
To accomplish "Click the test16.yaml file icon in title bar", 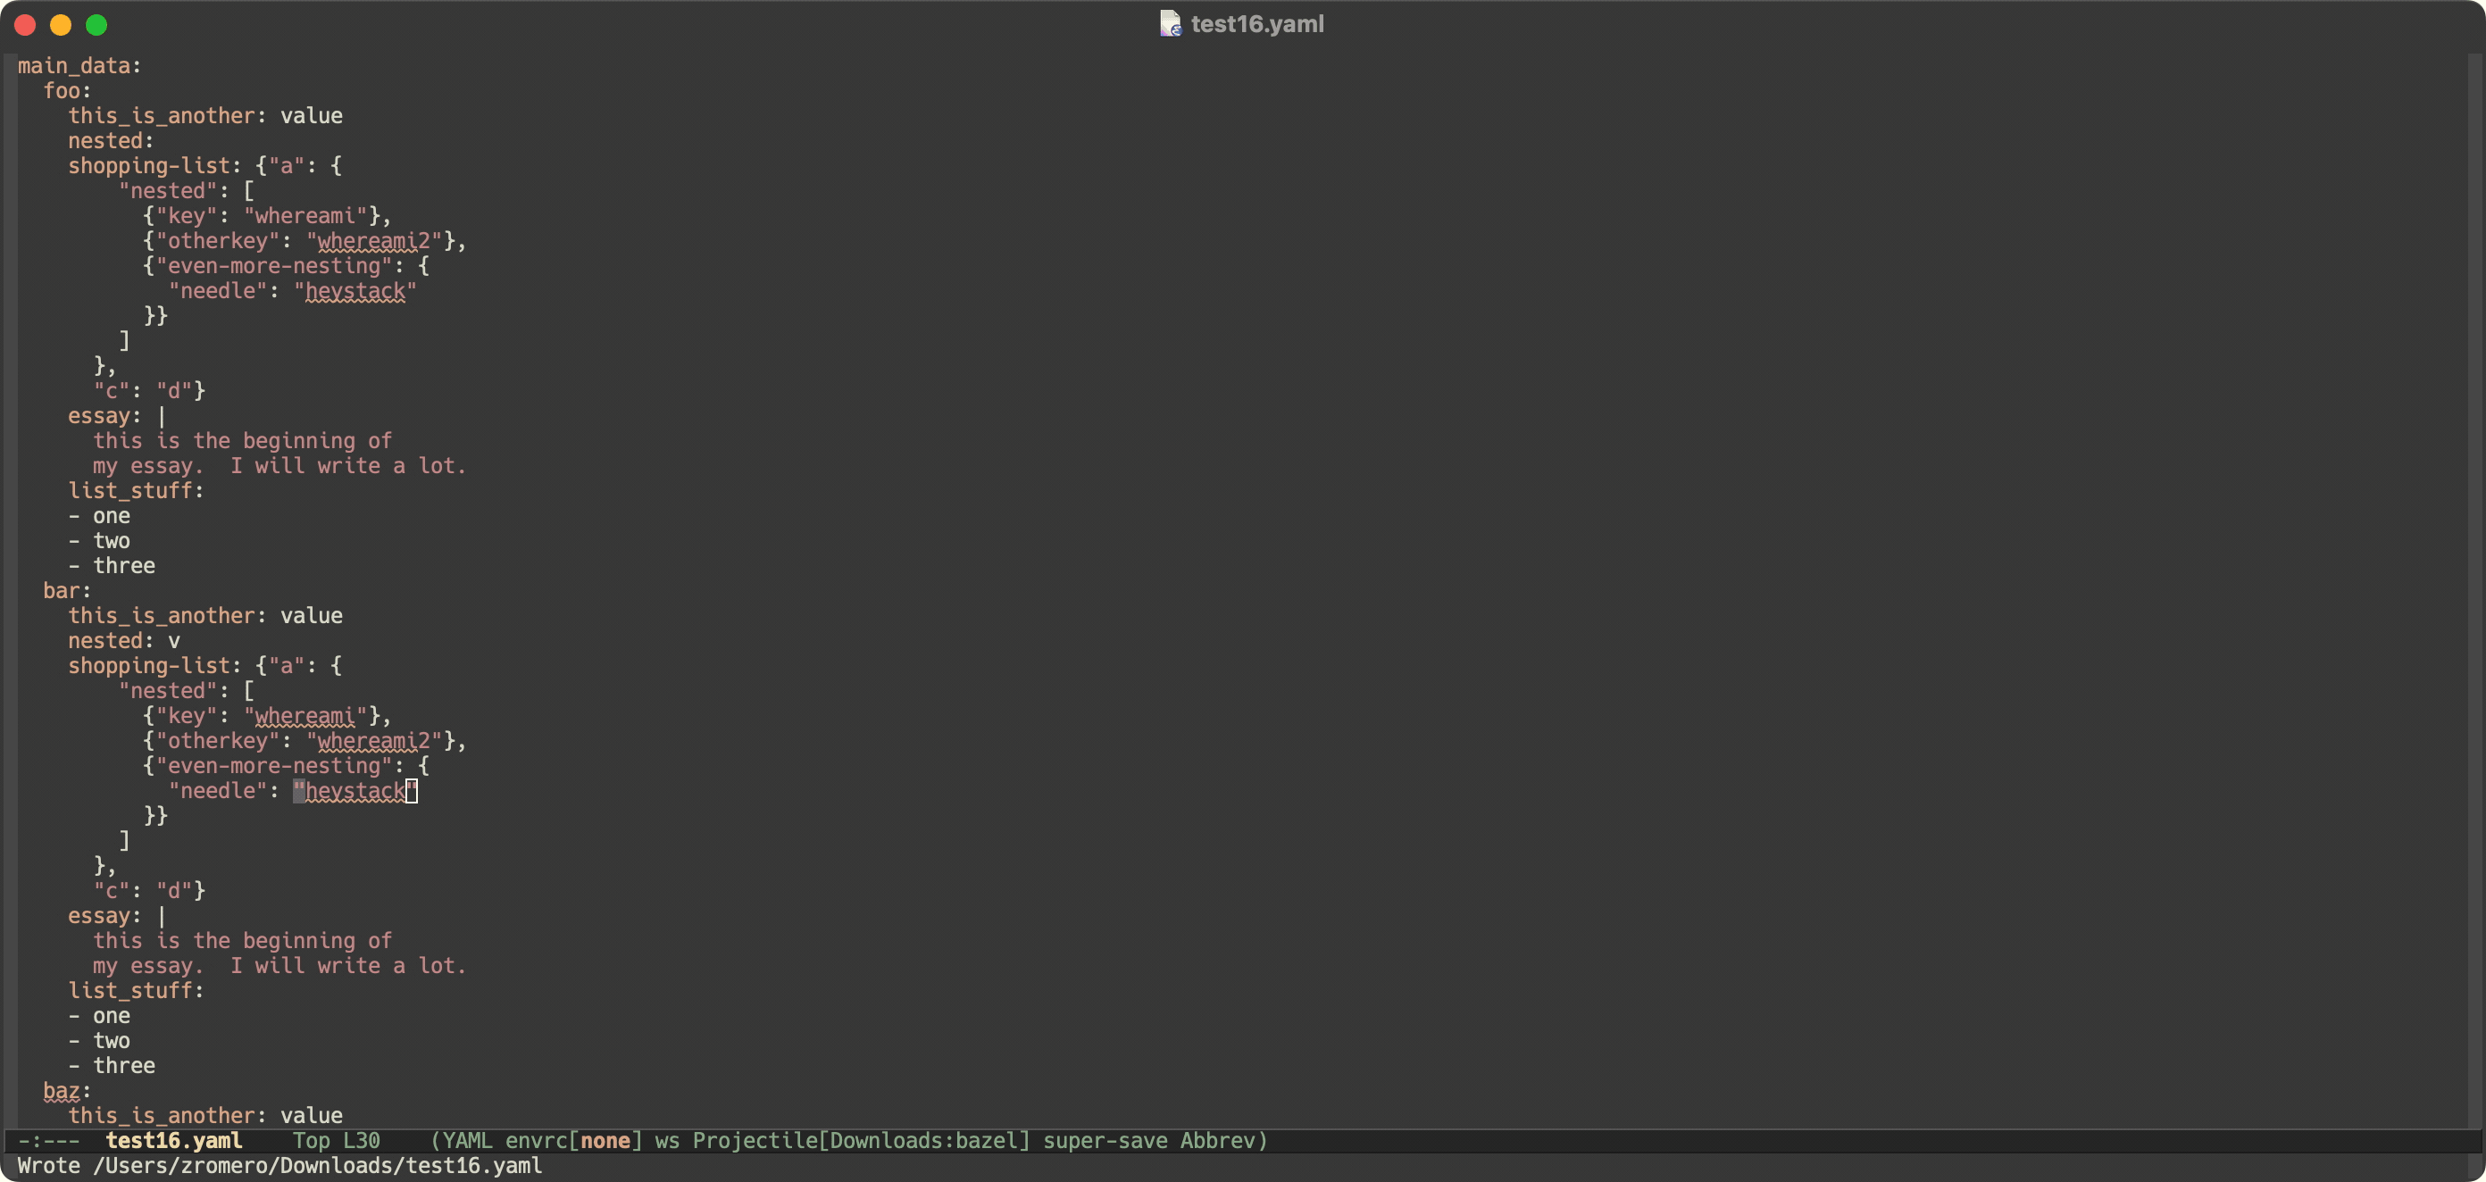I will tap(1170, 24).
